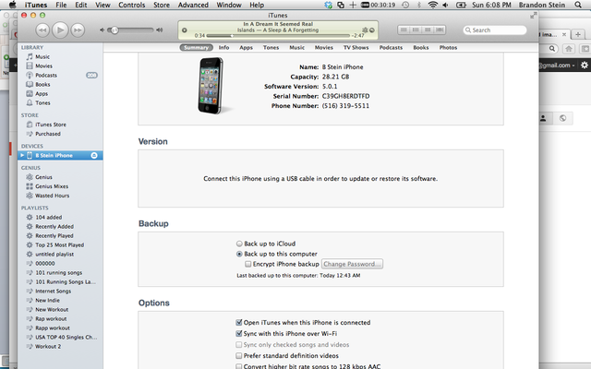Click the Search field
Screen dimensions: 591x369
[495, 30]
